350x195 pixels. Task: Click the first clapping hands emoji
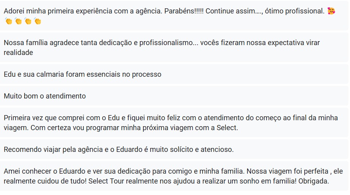9,21
